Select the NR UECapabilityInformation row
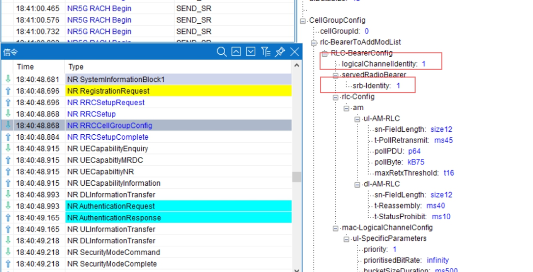 pyautogui.click(x=146, y=183)
